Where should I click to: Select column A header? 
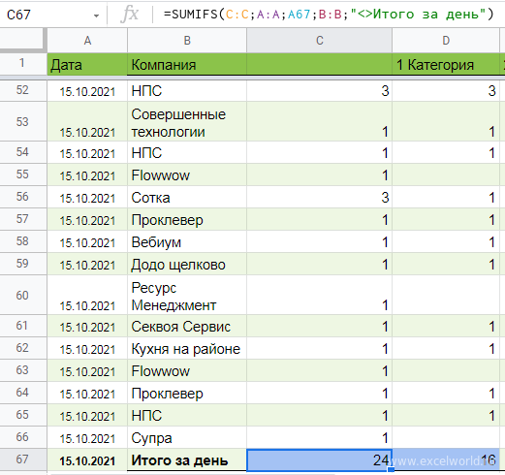[x=87, y=41]
